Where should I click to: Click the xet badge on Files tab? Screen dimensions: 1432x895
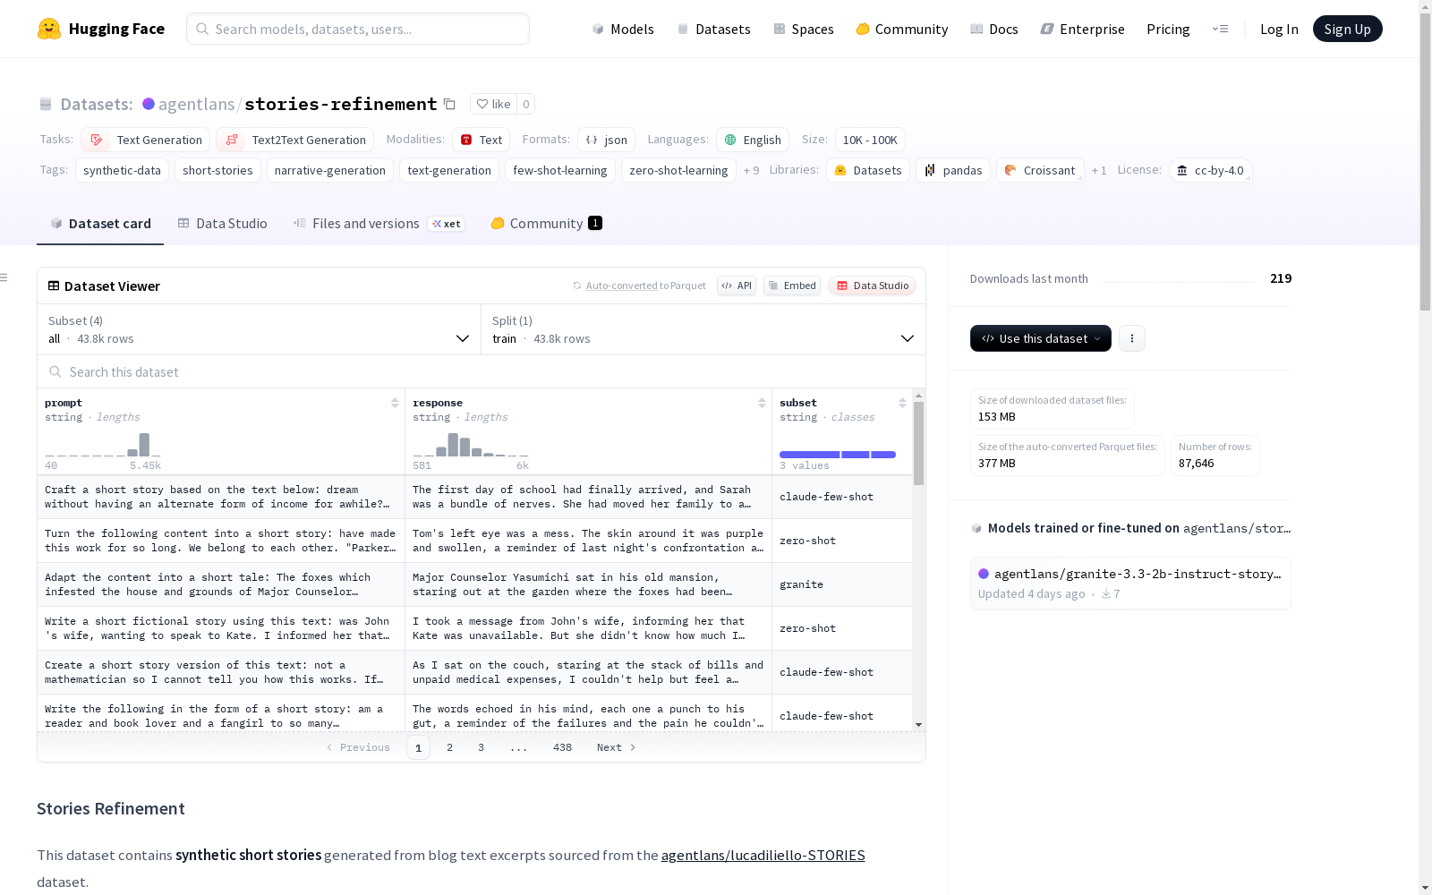[x=447, y=224]
